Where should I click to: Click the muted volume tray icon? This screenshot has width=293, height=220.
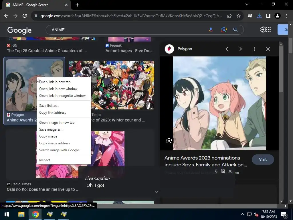click(256, 215)
